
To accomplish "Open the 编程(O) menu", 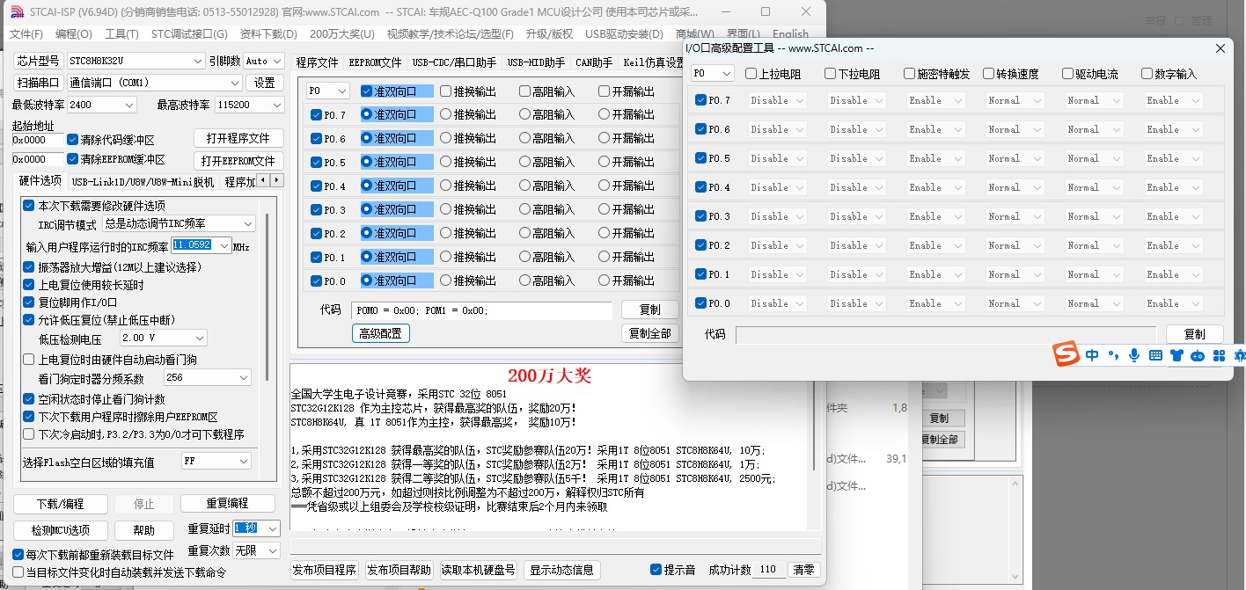I will (x=74, y=33).
